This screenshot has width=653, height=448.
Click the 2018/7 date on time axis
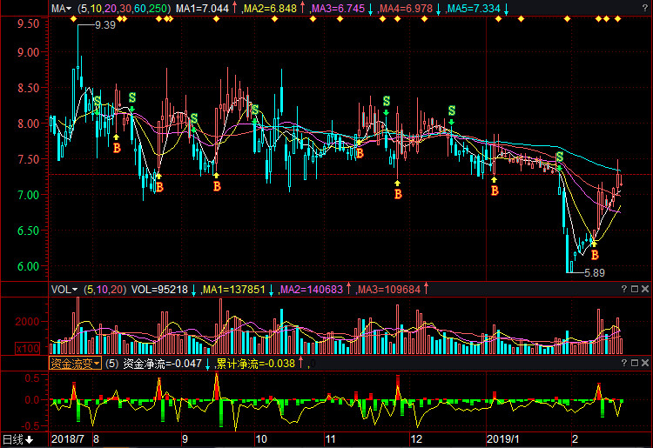tap(70, 439)
